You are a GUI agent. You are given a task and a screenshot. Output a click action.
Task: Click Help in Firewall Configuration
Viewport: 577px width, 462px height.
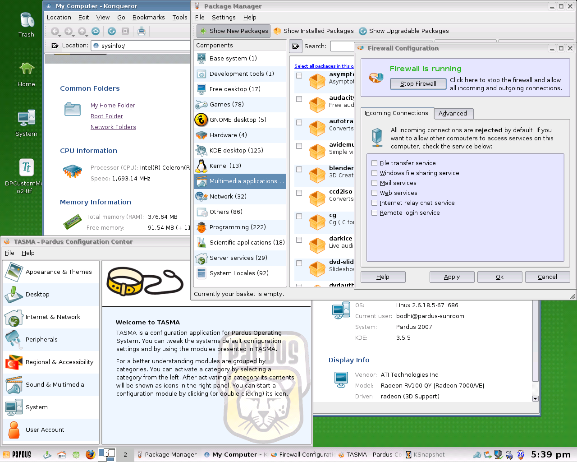pyautogui.click(x=383, y=277)
